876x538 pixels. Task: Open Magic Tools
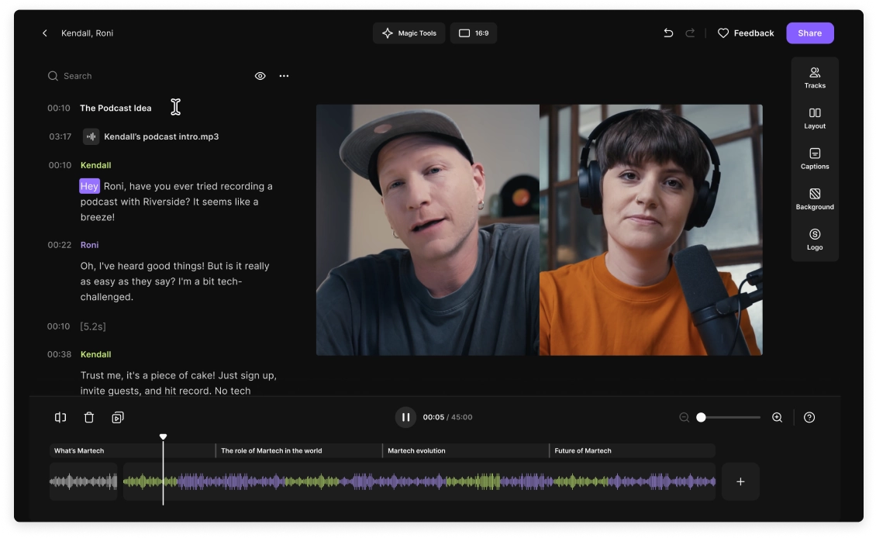[409, 33]
